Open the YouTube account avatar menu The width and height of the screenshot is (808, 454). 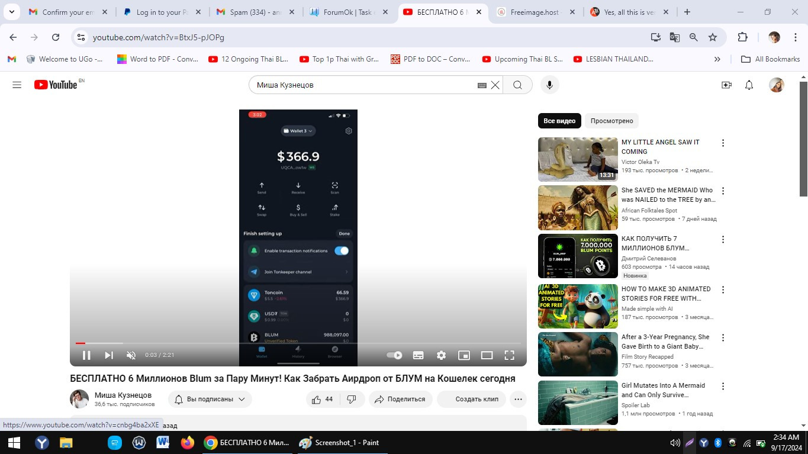point(777,85)
